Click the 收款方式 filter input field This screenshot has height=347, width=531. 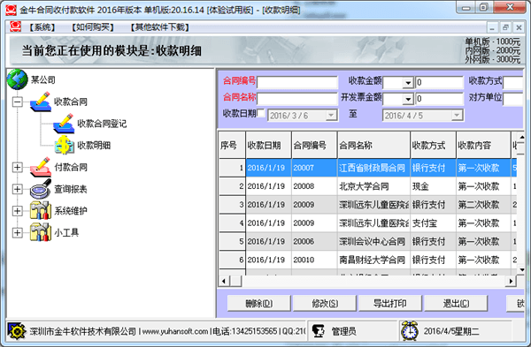coord(513,82)
